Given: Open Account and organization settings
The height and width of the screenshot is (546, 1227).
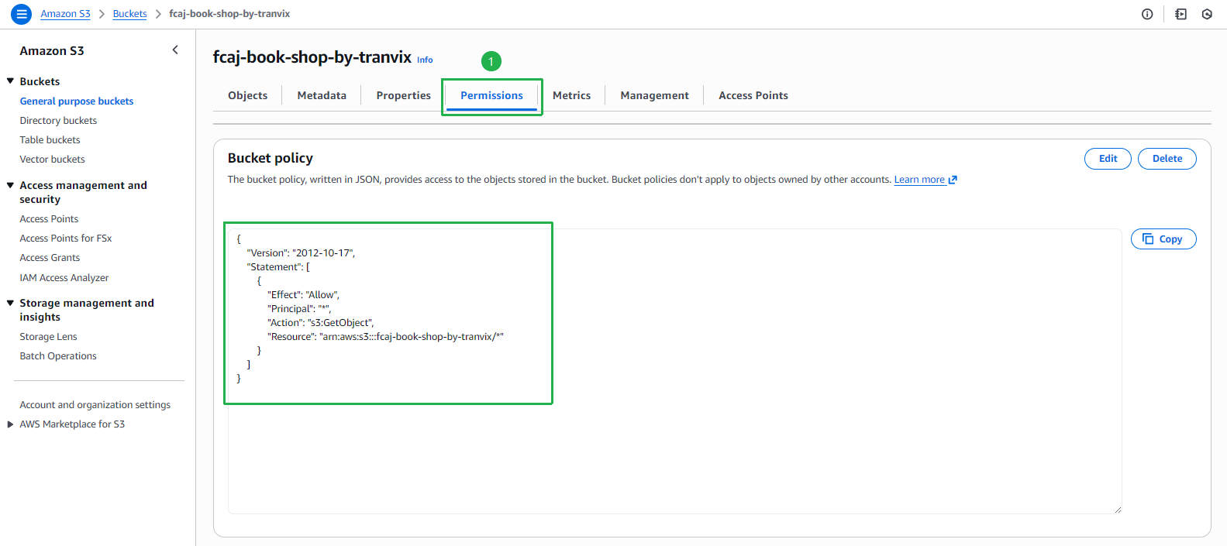Looking at the screenshot, I should [x=95, y=405].
